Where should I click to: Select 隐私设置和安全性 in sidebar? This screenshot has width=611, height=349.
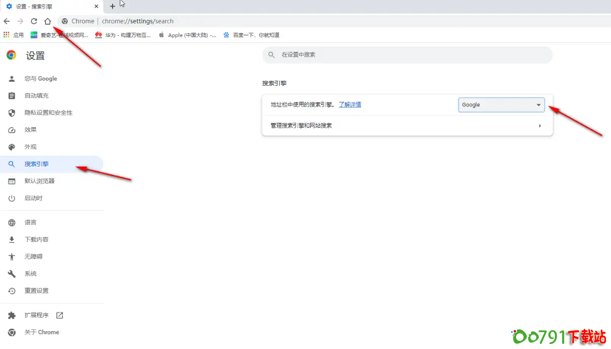(x=48, y=112)
